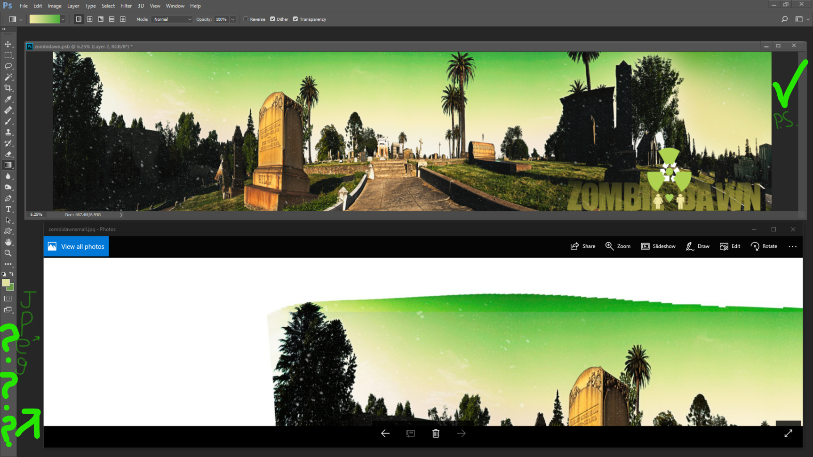Click Share in the Photos toolbar

[583, 246]
